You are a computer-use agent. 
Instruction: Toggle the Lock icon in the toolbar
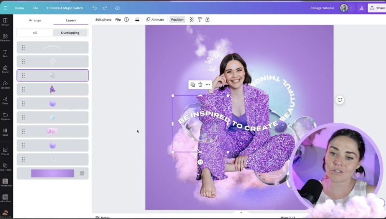click(x=207, y=19)
